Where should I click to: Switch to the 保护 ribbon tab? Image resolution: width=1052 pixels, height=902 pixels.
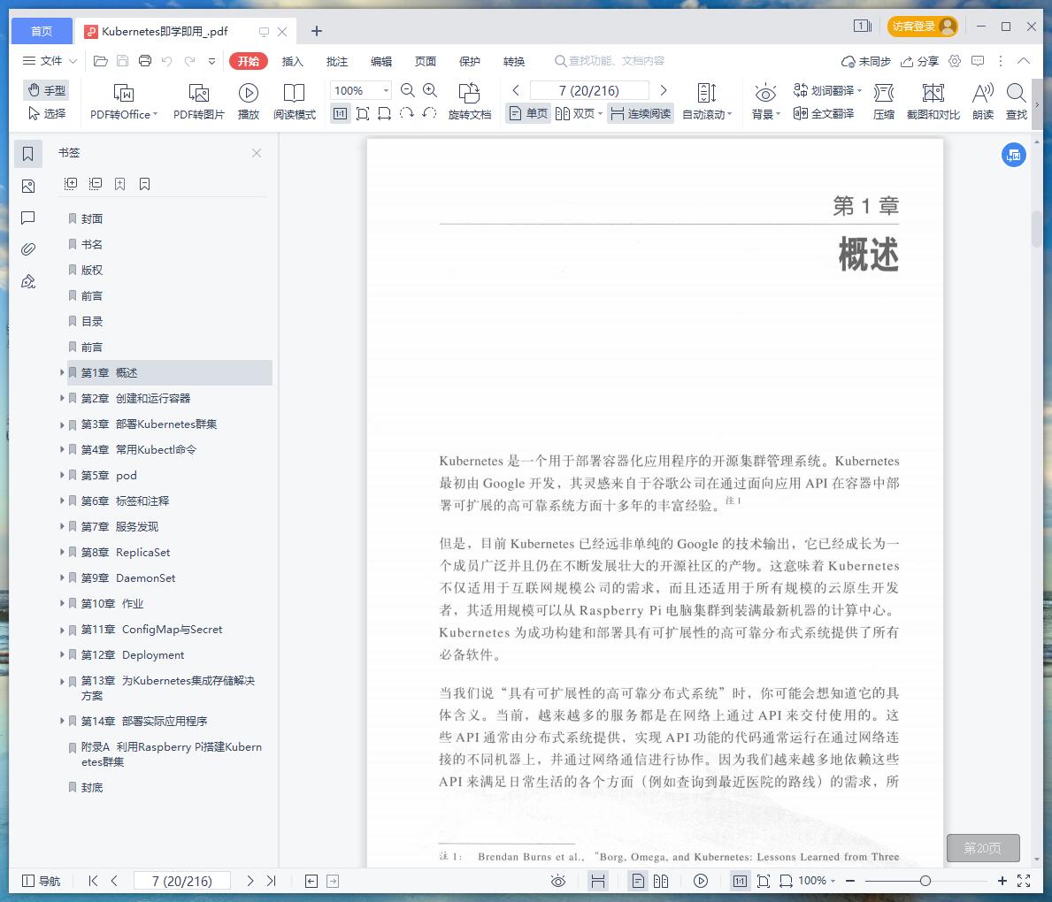pyautogui.click(x=470, y=61)
